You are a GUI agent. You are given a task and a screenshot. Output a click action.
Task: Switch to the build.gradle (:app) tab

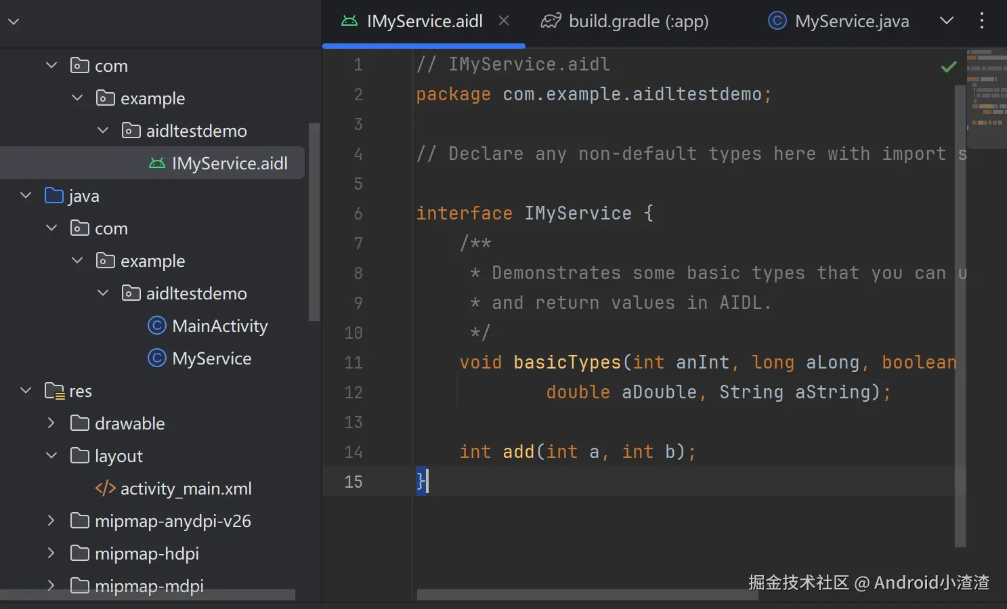[x=638, y=22]
